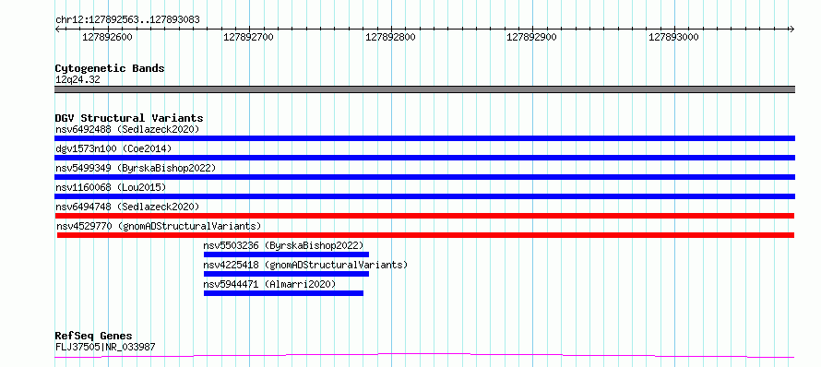
Task: Click the nsv5499349 (ByrskaBishop2022) label
Action: pos(136,168)
